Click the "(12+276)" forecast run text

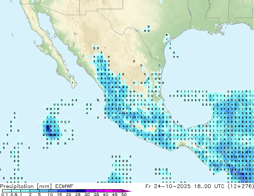pos(241,186)
